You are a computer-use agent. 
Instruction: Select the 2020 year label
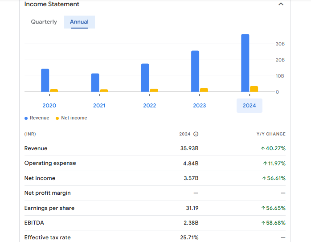point(49,106)
